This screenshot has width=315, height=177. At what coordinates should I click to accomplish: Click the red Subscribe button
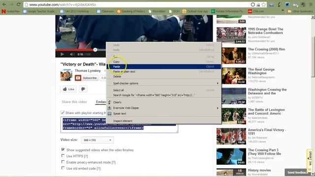coord(87,78)
